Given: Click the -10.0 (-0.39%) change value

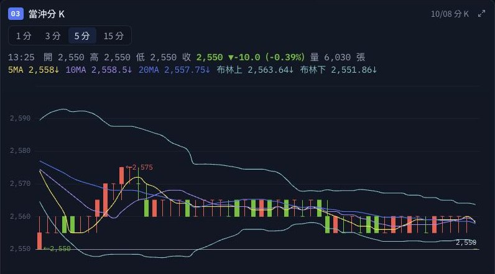Looking at the screenshot, I should pos(266,57).
